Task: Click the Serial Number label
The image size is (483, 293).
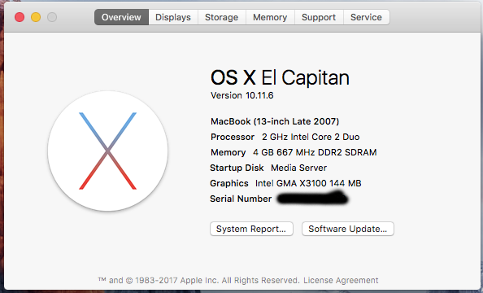Action: point(241,199)
